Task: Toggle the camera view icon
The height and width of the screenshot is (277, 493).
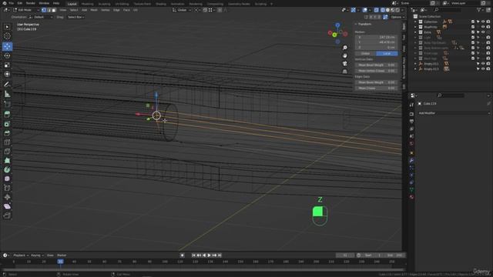Action: [x=345, y=63]
